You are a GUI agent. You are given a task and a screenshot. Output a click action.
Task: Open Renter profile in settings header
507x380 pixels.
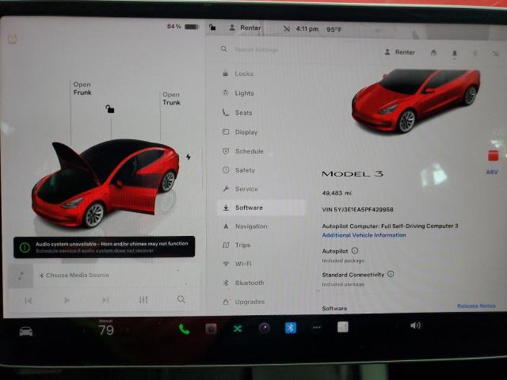coord(399,52)
